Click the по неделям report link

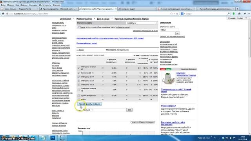(x=145, y=55)
